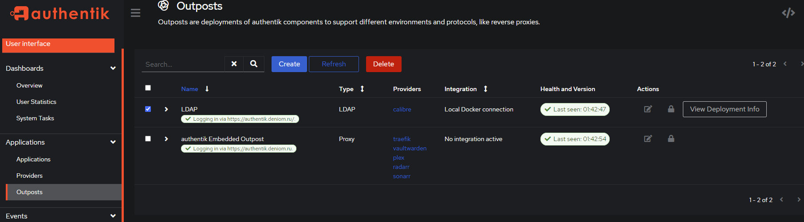Image resolution: width=804 pixels, height=222 pixels.
Task: Open the calibre provider link
Action: click(x=402, y=109)
